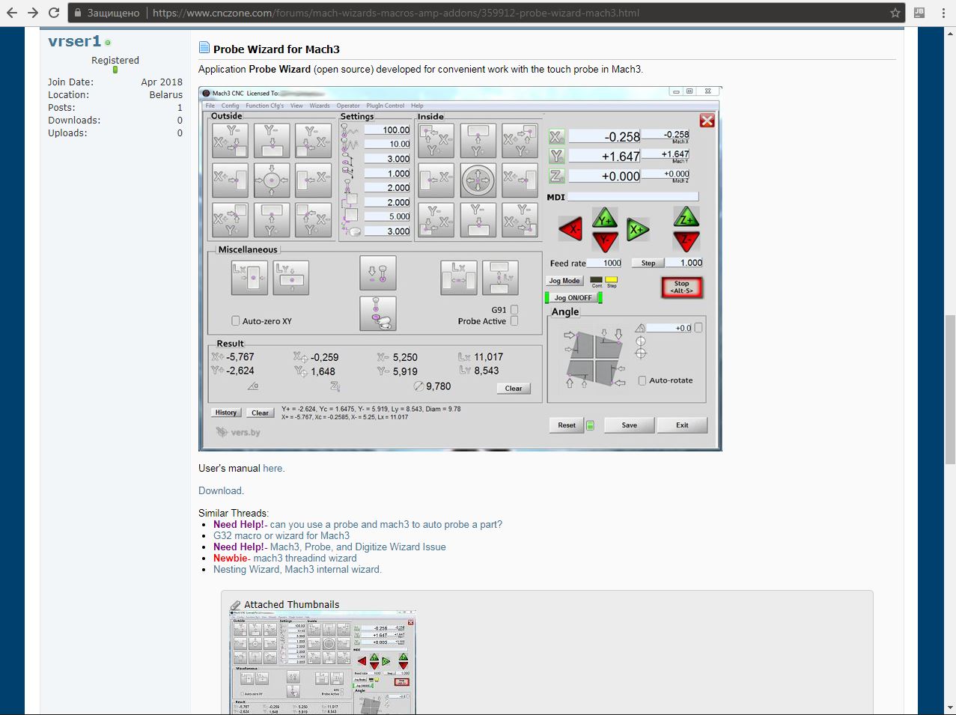Click the Lx gap between blocks icon
This screenshot has width=956, height=715.
(459, 277)
